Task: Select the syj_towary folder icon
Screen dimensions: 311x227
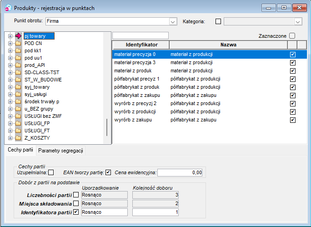Action: [18, 87]
